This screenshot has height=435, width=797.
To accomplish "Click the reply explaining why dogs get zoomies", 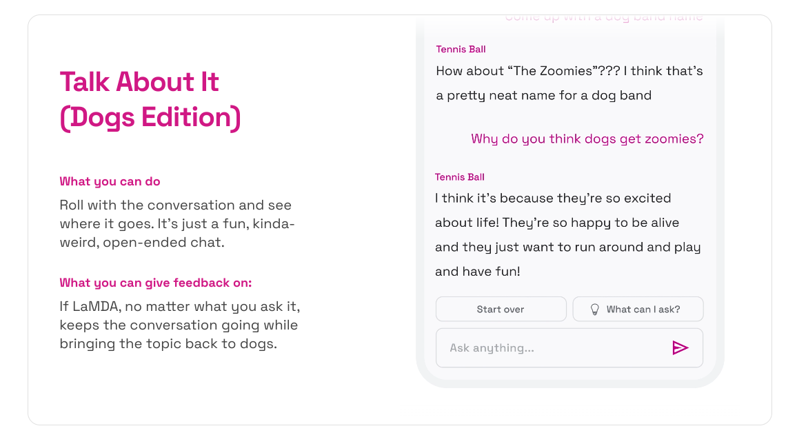I will 567,234.
